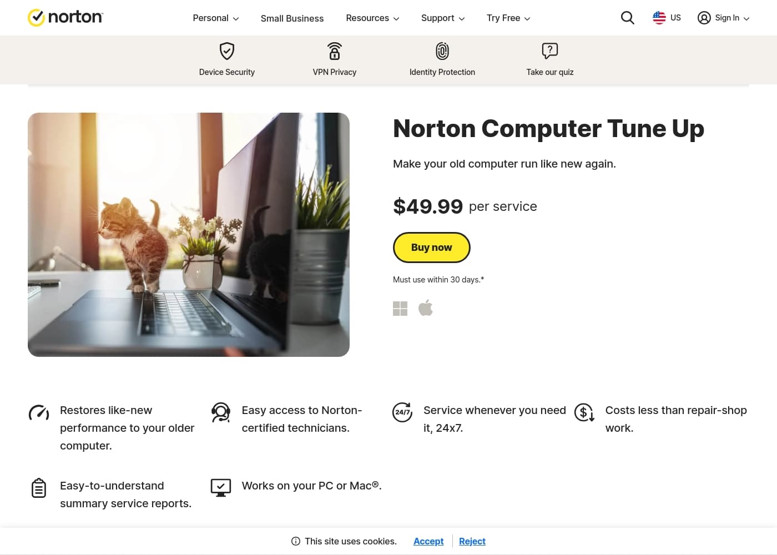
Task: Open the search icon
Action: click(627, 17)
